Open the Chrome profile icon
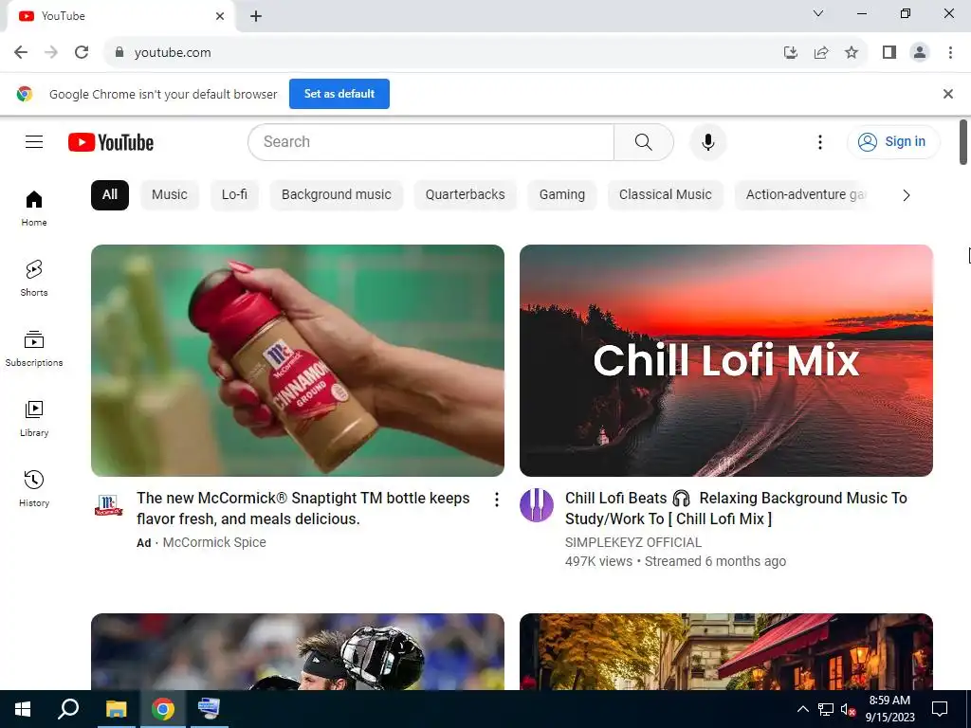Image resolution: width=971 pixels, height=728 pixels. pos(920,53)
